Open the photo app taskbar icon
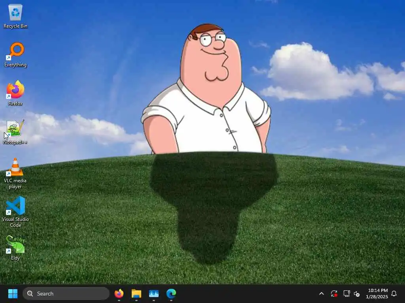Image resolution: width=405 pixels, height=303 pixels. tap(154, 294)
